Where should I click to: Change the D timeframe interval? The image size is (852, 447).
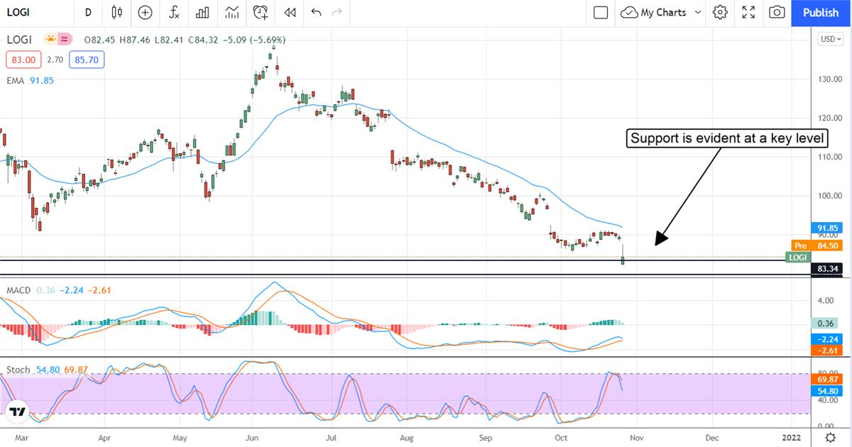click(88, 12)
